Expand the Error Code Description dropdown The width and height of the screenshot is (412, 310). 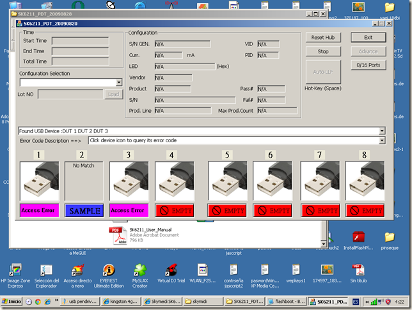(x=382, y=140)
